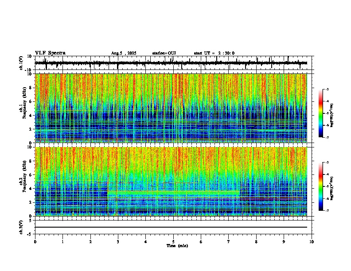Click the "8" frequency tick of ch.1 spectrogram
The width and height of the screenshot is (351, 271).
31,88
